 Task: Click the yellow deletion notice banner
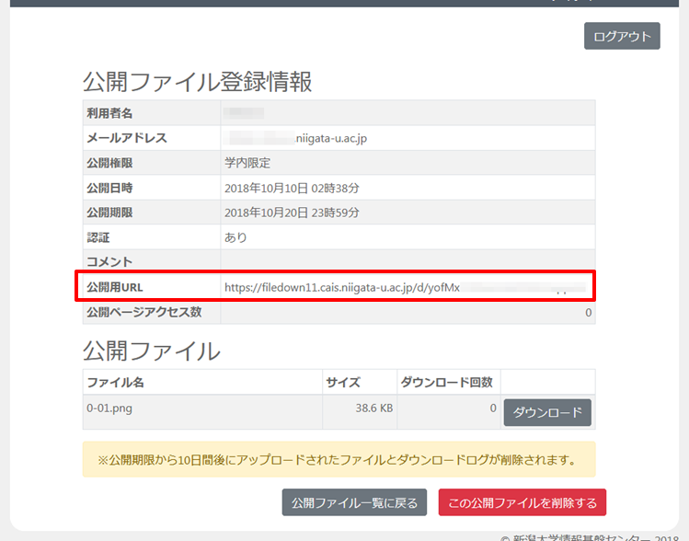coord(339,459)
